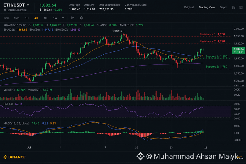Open the ETH/USDT pair dropdown arrow
Screen dimensions: 246x164
pos(28,5)
